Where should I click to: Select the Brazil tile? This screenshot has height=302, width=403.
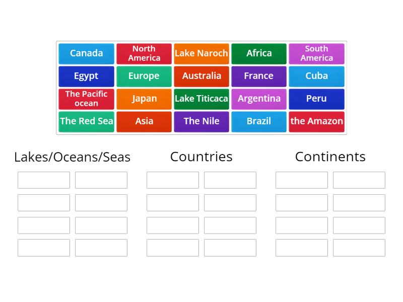[x=259, y=121]
